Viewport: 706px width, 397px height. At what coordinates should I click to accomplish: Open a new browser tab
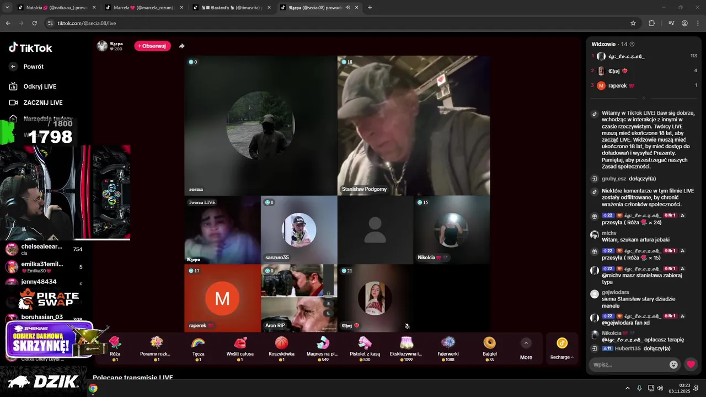pos(370,8)
